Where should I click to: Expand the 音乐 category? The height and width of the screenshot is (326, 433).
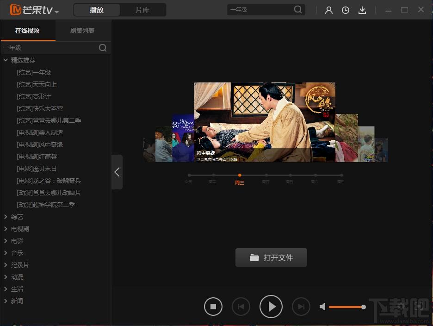(6, 253)
